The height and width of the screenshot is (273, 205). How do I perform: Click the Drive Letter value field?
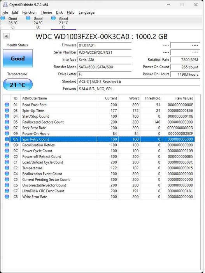[x=104, y=74]
